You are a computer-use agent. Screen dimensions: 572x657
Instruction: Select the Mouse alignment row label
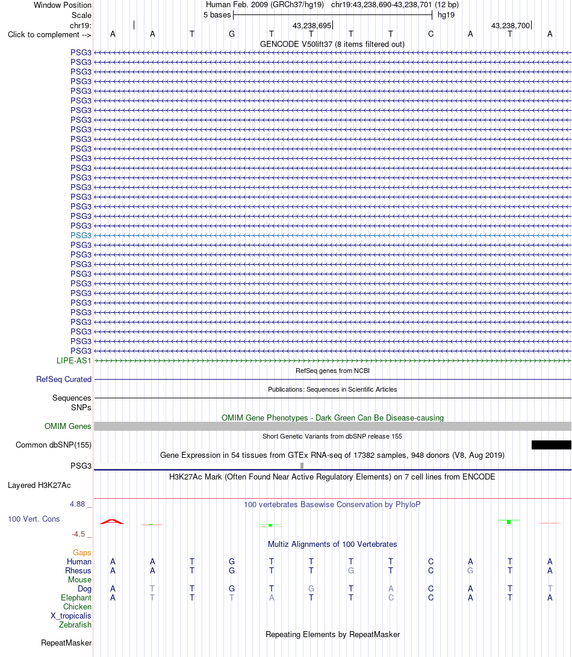[x=79, y=580]
